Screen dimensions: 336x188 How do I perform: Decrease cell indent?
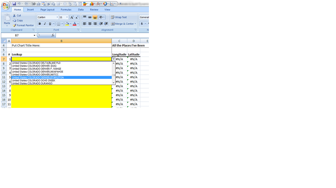click(101, 24)
